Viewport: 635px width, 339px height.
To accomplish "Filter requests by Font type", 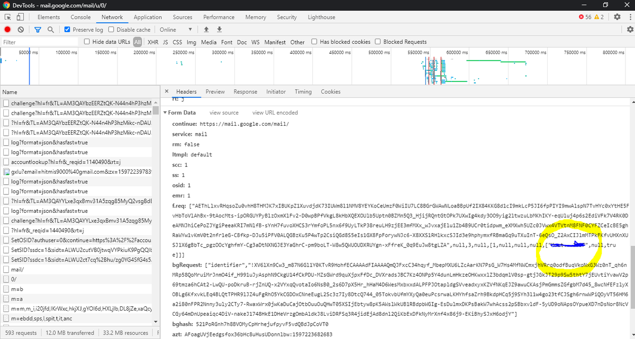I will pos(227,42).
